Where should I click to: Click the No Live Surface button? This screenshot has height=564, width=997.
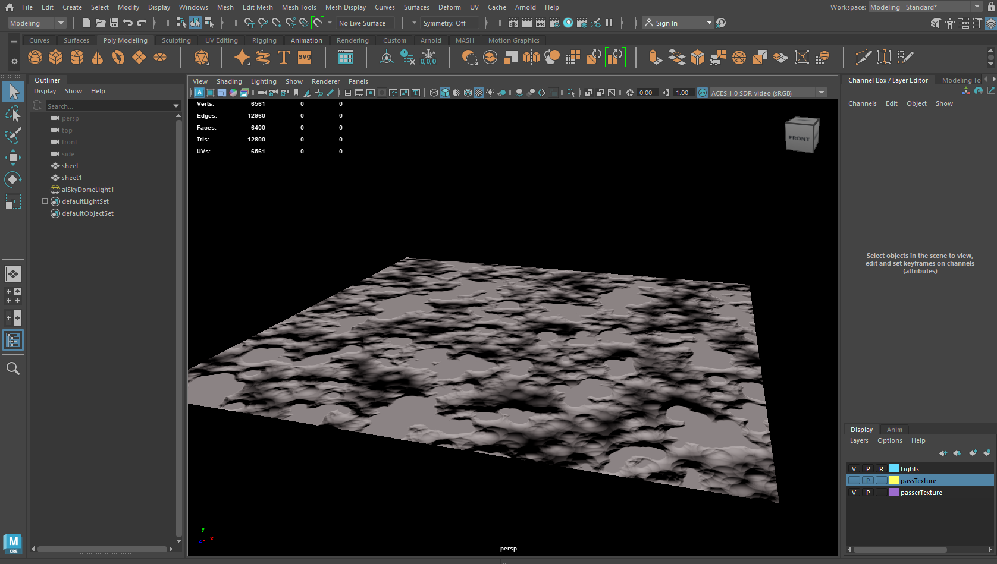(364, 23)
